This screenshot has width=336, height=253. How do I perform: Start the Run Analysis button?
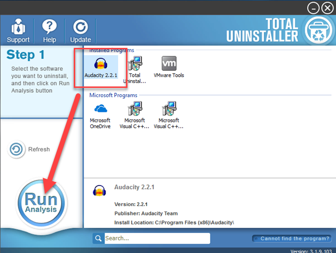coord(41,203)
